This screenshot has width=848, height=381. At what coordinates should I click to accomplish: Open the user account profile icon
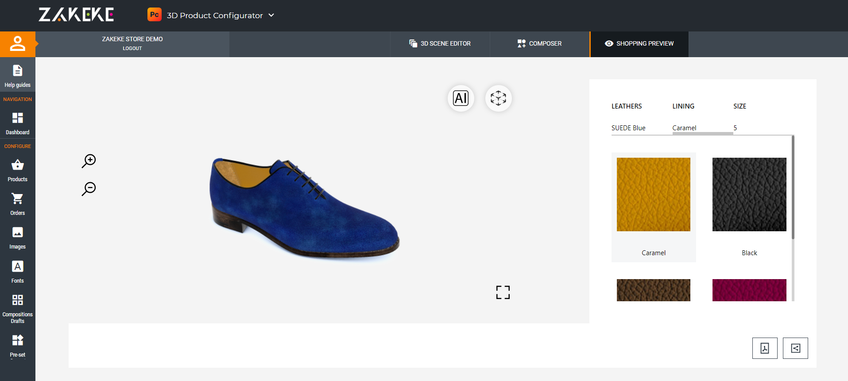18,44
